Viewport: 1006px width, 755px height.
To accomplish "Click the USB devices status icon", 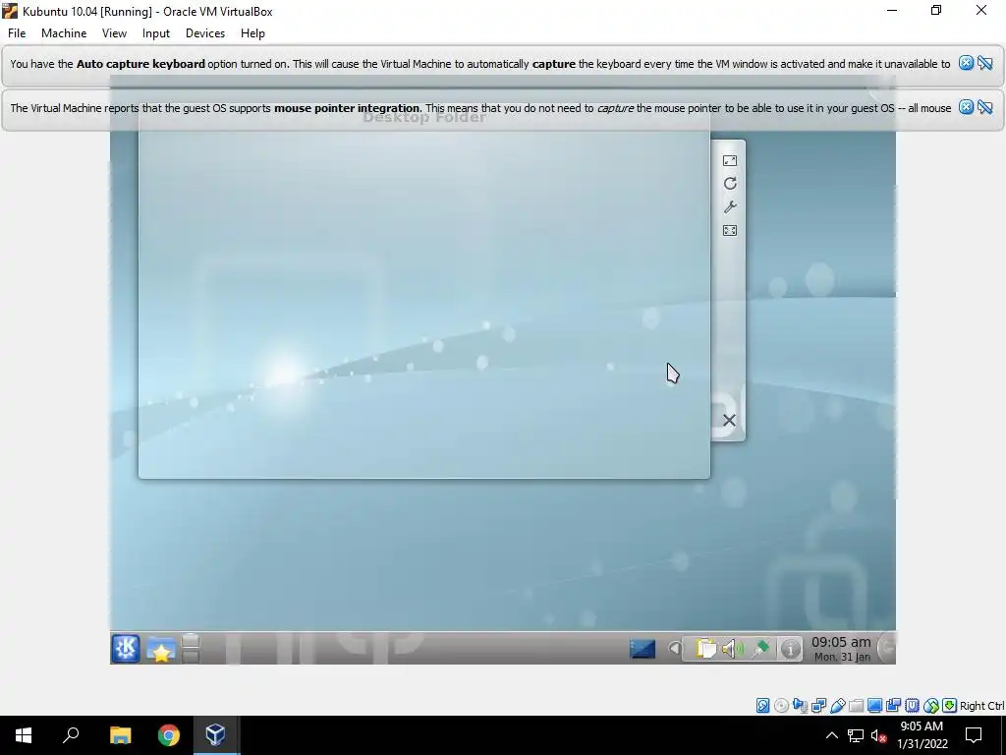I will click(837, 706).
